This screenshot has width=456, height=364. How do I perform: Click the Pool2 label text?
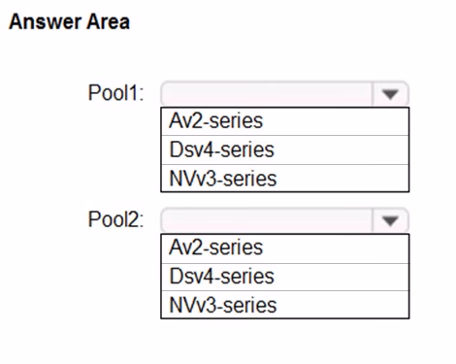[115, 219]
